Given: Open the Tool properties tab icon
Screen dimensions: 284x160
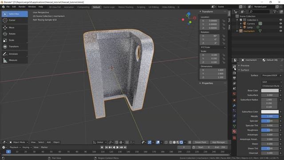Looking at the screenshot, I should point(234,67).
